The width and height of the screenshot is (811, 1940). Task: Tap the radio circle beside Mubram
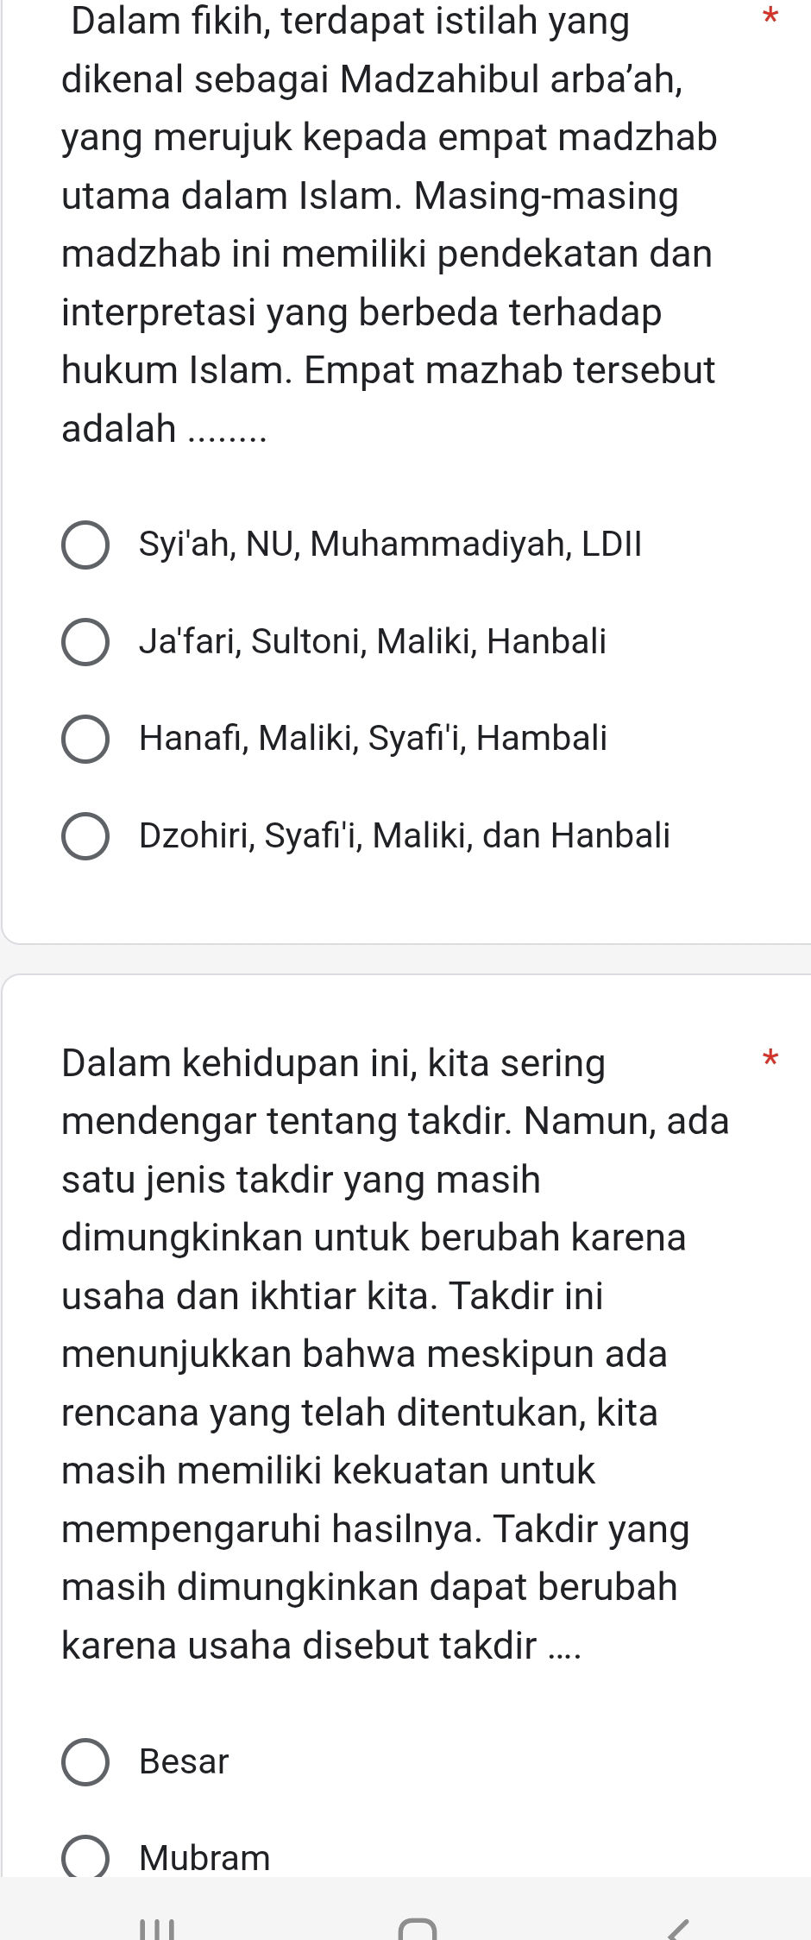click(x=87, y=1858)
